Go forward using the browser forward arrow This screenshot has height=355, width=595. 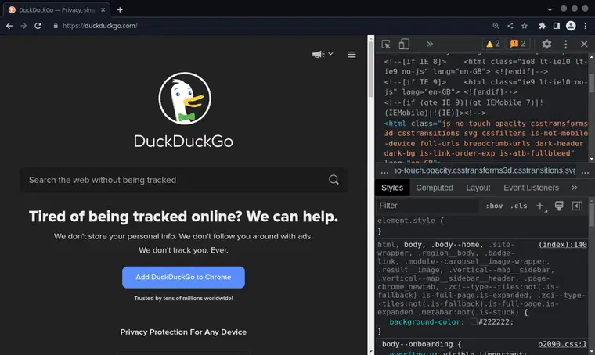(x=23, y=26)
